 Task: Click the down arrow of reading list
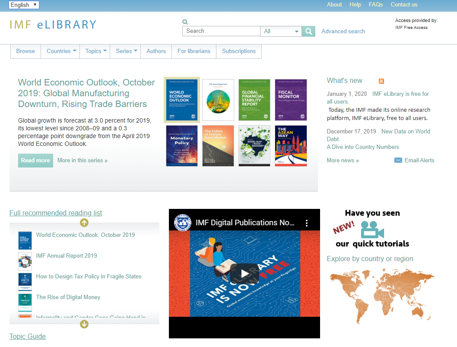[x=84, y=324]
